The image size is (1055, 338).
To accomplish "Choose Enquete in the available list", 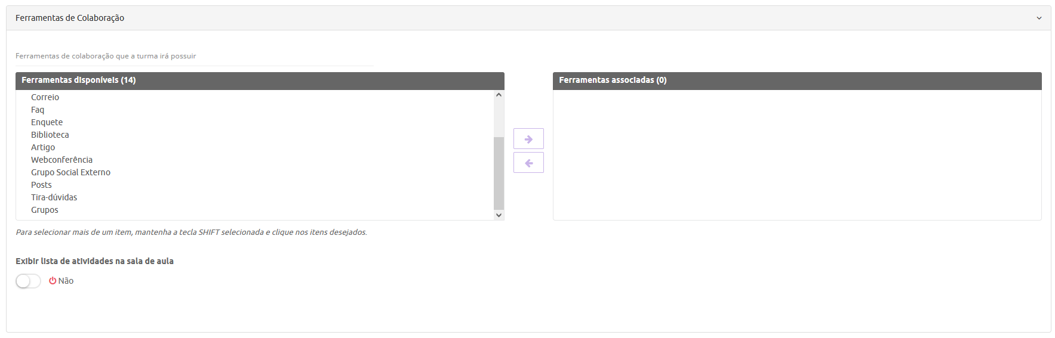I will tap(47, 122).
